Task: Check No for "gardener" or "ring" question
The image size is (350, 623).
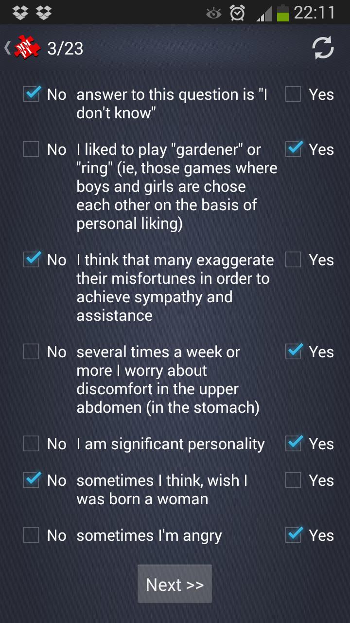Action: click(x=31, y=149)
